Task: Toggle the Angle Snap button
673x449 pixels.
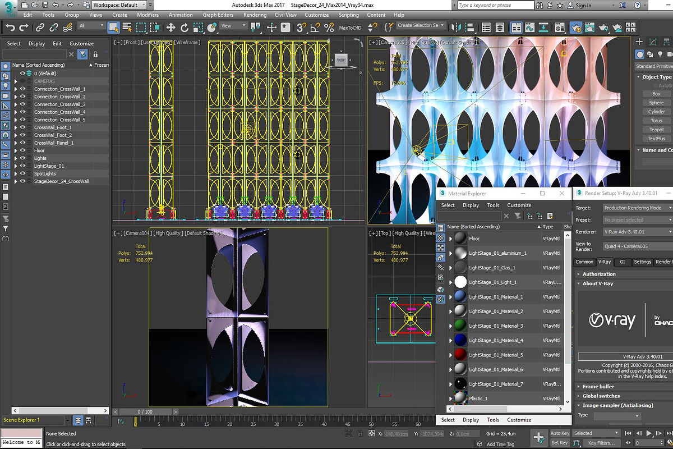Action: [316, 27]
